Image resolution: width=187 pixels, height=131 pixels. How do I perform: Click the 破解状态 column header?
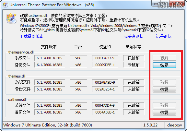point(134,47)
